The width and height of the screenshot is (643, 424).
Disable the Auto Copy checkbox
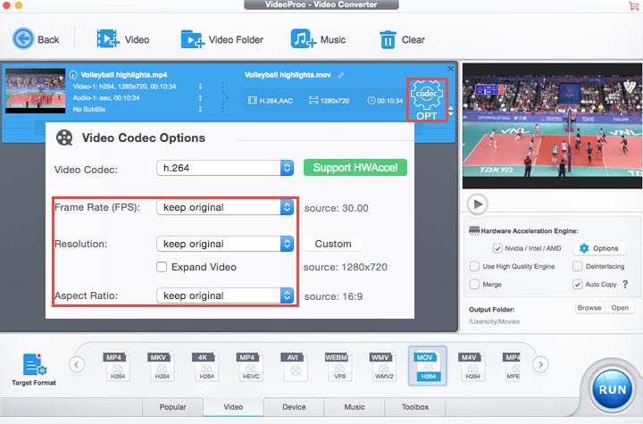[578, 284]
